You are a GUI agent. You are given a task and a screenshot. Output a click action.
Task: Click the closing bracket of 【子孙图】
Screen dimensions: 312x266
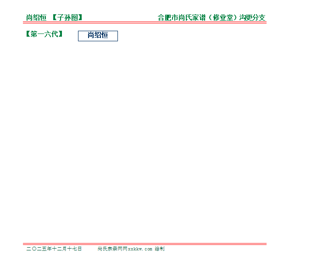81,18
